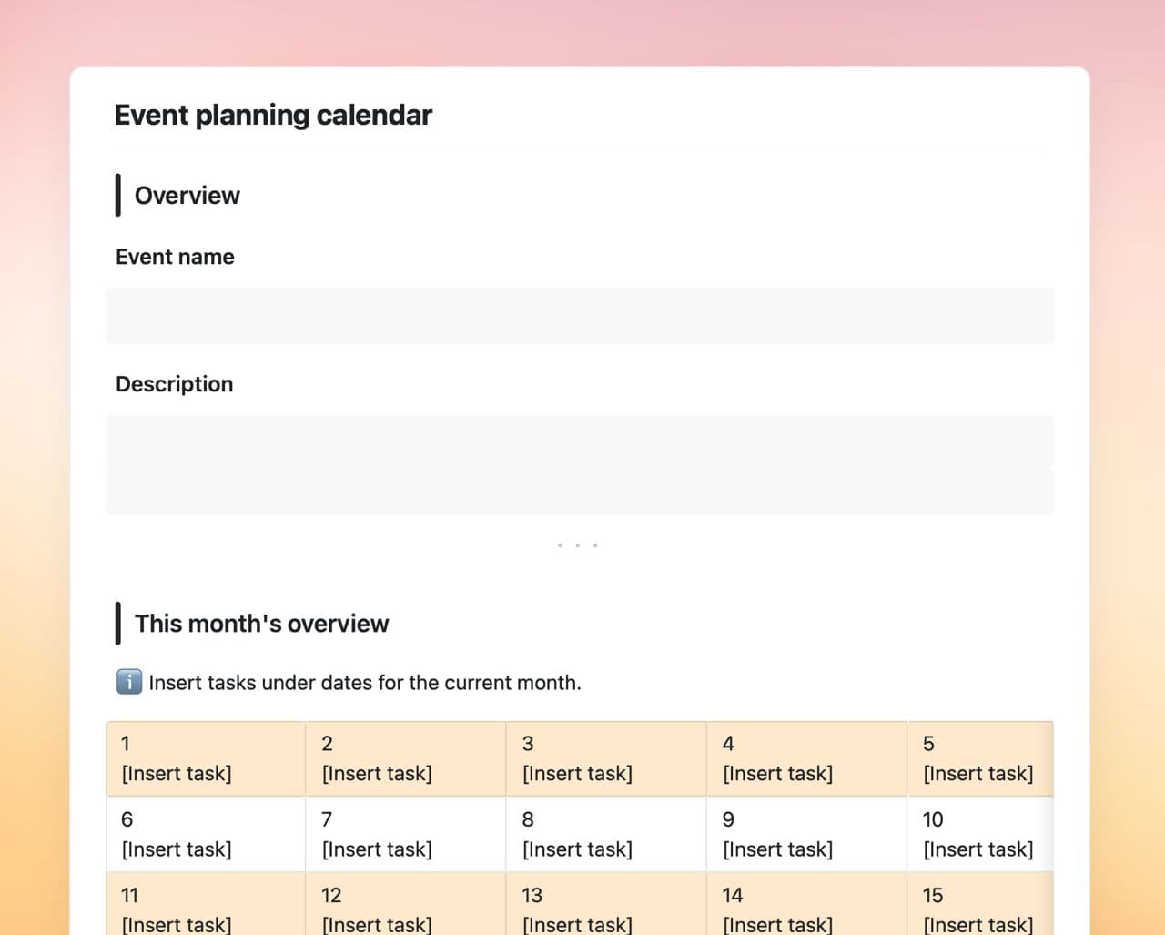Click the Overview section heading
1165x935 pixels.
point(187,196)
